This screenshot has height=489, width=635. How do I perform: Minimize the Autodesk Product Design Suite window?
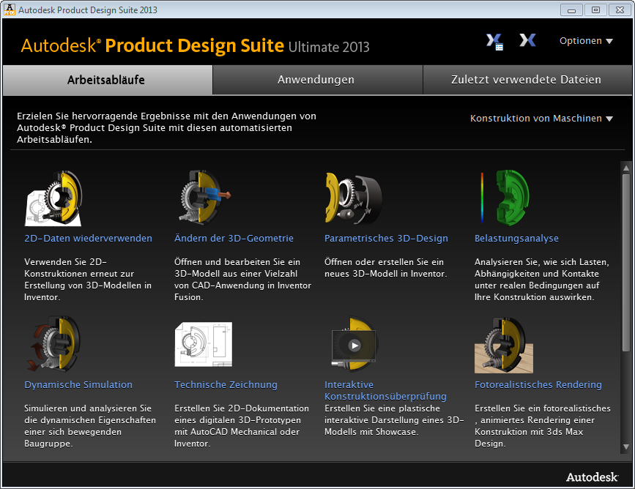pyautogui.click(x=571, y=10)
